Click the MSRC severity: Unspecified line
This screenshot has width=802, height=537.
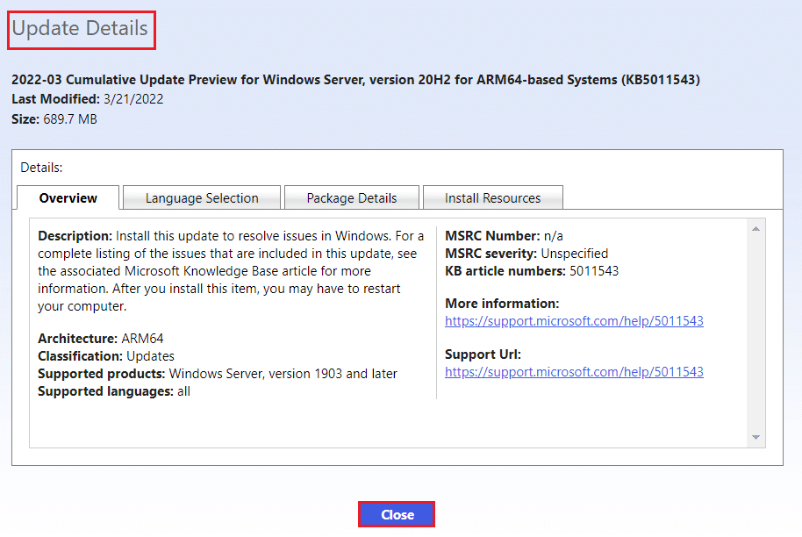click(x=526, y=254)
